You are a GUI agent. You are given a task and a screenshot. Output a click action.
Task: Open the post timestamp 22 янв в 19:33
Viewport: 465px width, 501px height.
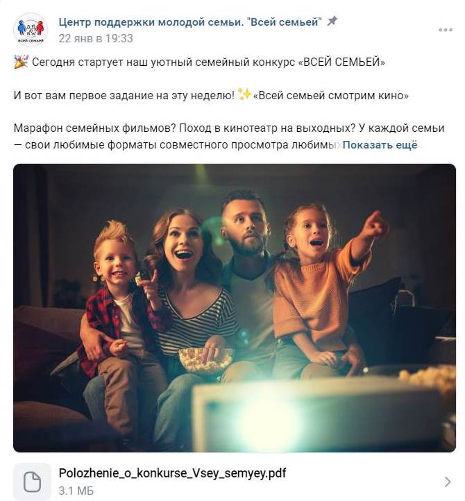96,38
